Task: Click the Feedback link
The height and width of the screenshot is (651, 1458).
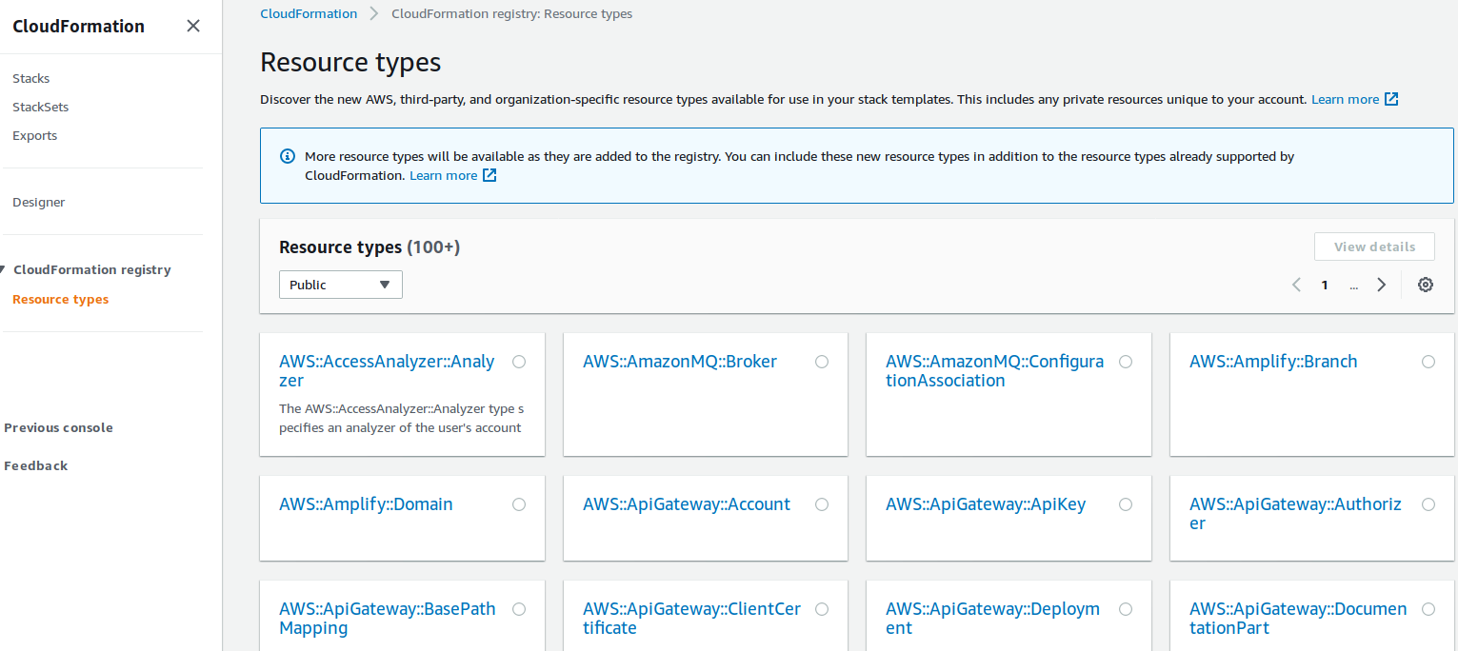Action: tap(36, 465)
